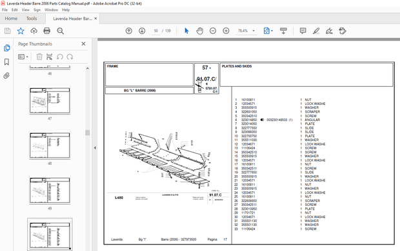Click 'BG "L" BARRE (2006)' label
This screenshot has width=400, height=251.
tap(140, 90)
